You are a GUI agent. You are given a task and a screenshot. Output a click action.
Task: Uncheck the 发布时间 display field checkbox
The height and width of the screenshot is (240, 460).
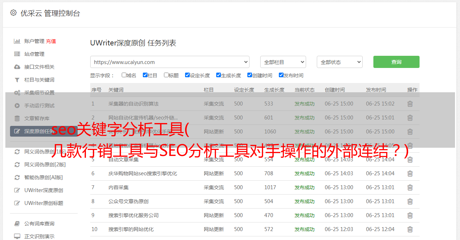[281, 75]
